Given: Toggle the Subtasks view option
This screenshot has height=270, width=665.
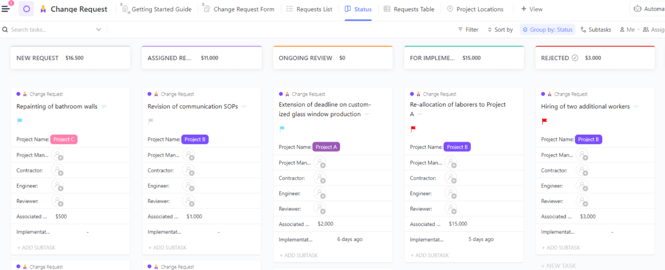Looking at the screenshot, I should (596, 30).
